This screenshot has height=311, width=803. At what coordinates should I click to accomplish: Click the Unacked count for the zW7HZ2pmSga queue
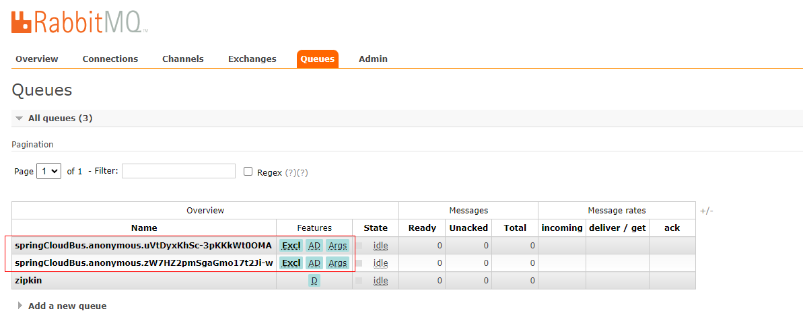click(486, 263)
